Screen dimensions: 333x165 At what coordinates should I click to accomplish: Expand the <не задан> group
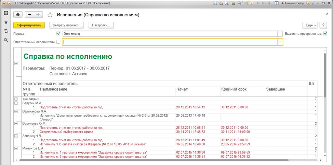[16, 99]
